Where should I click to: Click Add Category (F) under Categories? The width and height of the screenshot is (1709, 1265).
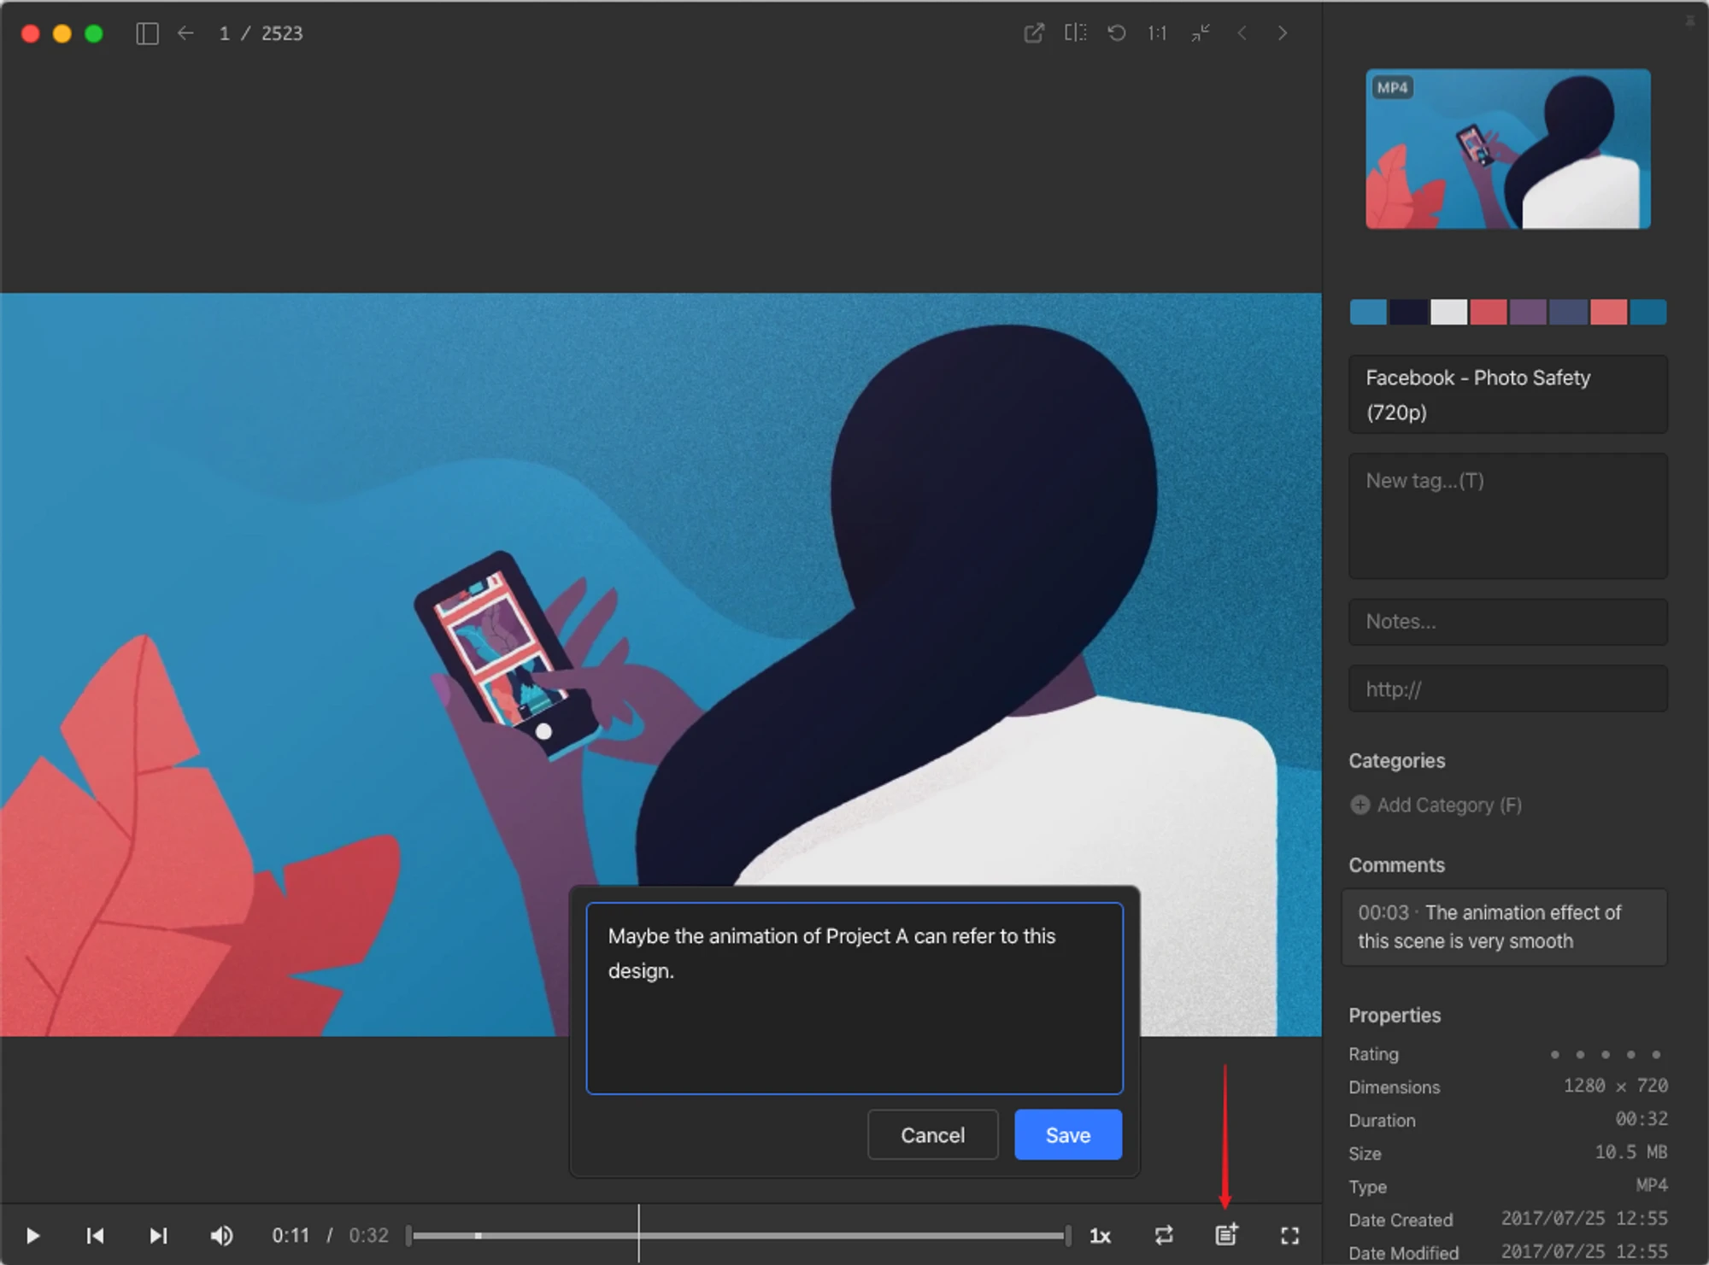tap(1436, 805)
